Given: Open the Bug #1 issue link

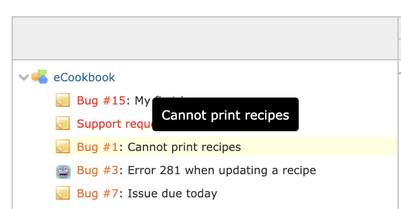Looking at the screenshot, I should click(98, 147).
